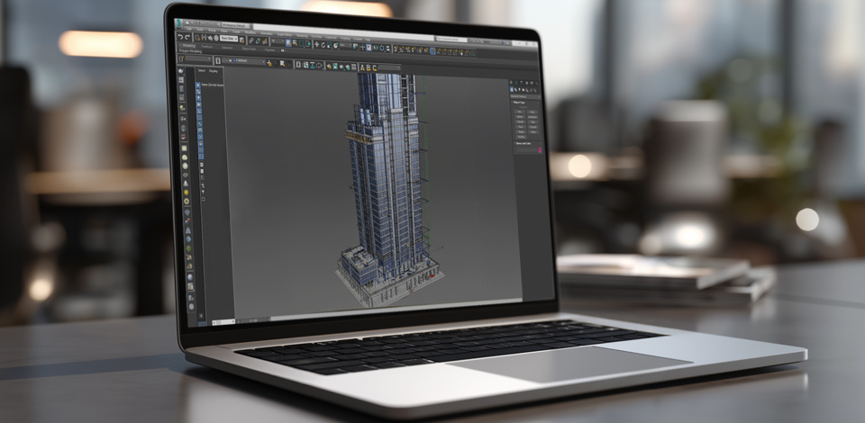
Task: Open the Select menu in Scene Explorer
Action: coord(201,70)
